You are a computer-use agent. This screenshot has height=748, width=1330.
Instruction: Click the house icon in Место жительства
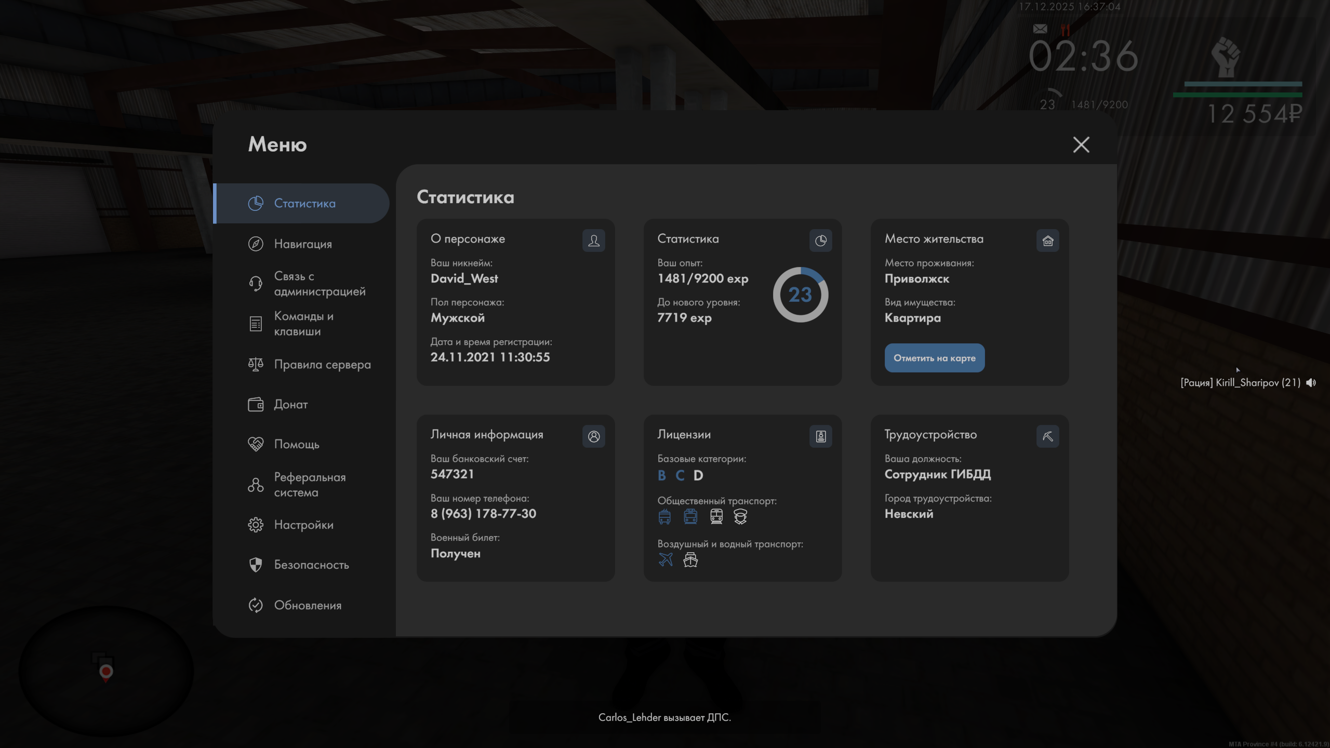click(x=1047, y=241)
